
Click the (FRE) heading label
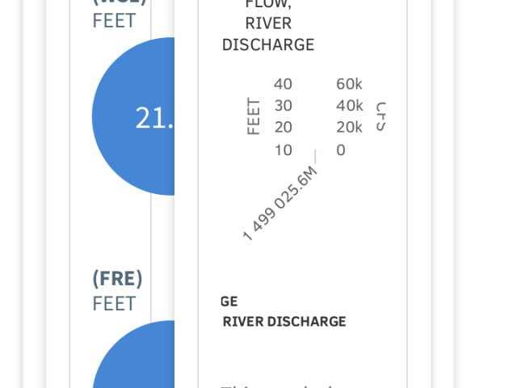[117, 279]
